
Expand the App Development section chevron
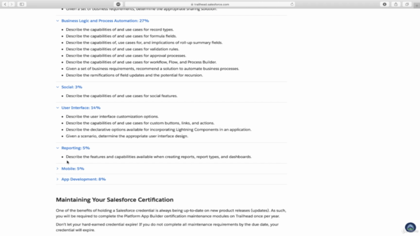point(58,179)
